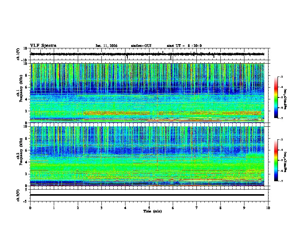Click the "6" tick on ch.2 frequency axis
The image size is (302, 233).
coord(26,150)
